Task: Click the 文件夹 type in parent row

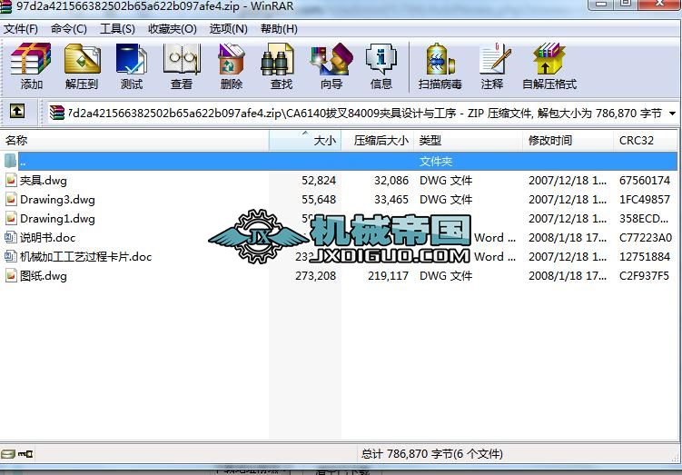Action: (x=436, y=162)
